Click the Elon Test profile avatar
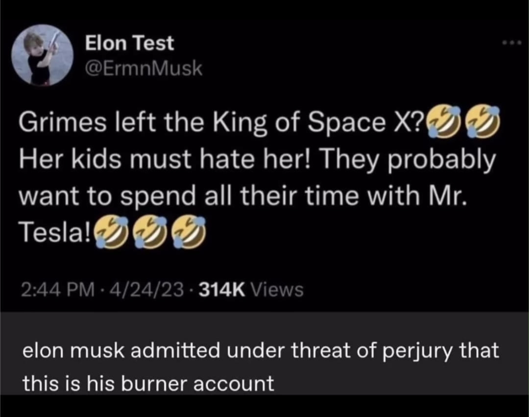This screenshot has height=417, width=529. tap(42, 55)
